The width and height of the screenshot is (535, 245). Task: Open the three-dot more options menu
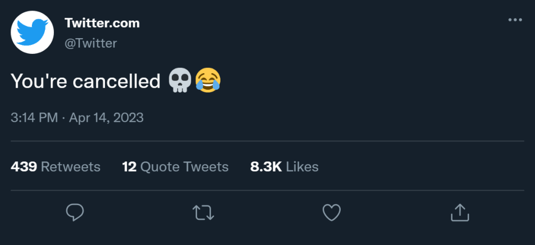515,20
